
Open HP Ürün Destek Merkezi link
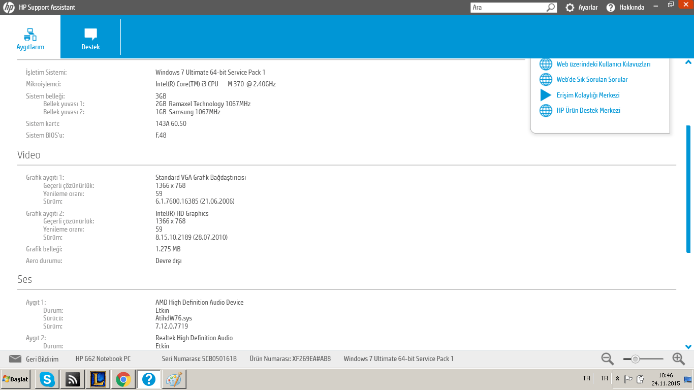click(588, 111)
